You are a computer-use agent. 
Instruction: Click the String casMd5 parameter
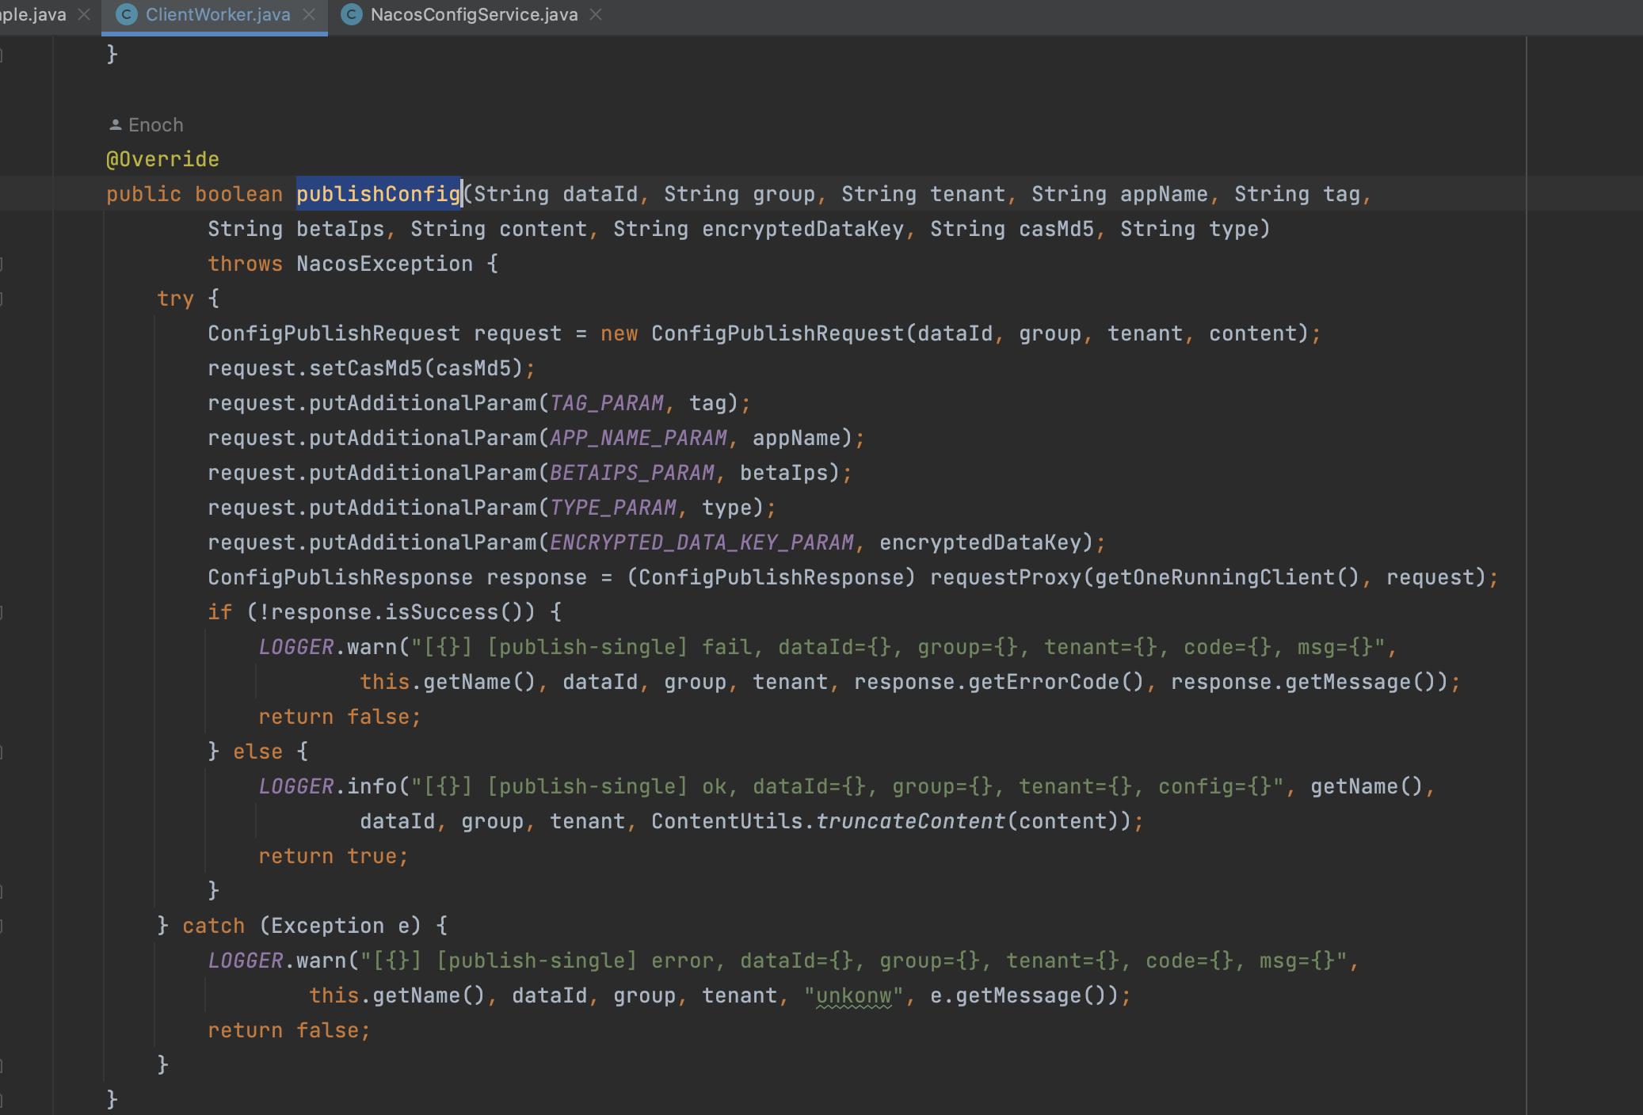tap(1012, 229)
